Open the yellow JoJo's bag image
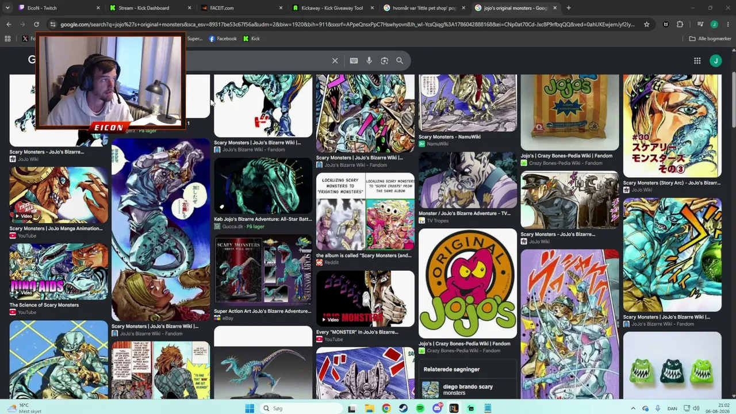 570,112
